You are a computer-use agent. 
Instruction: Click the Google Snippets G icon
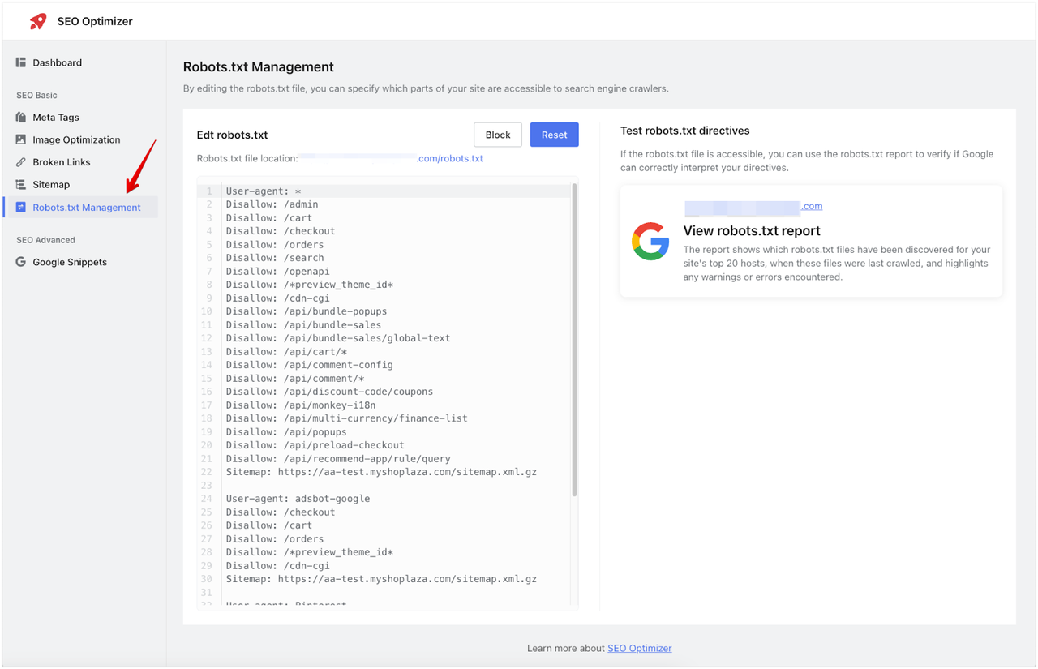pos(21,262)
